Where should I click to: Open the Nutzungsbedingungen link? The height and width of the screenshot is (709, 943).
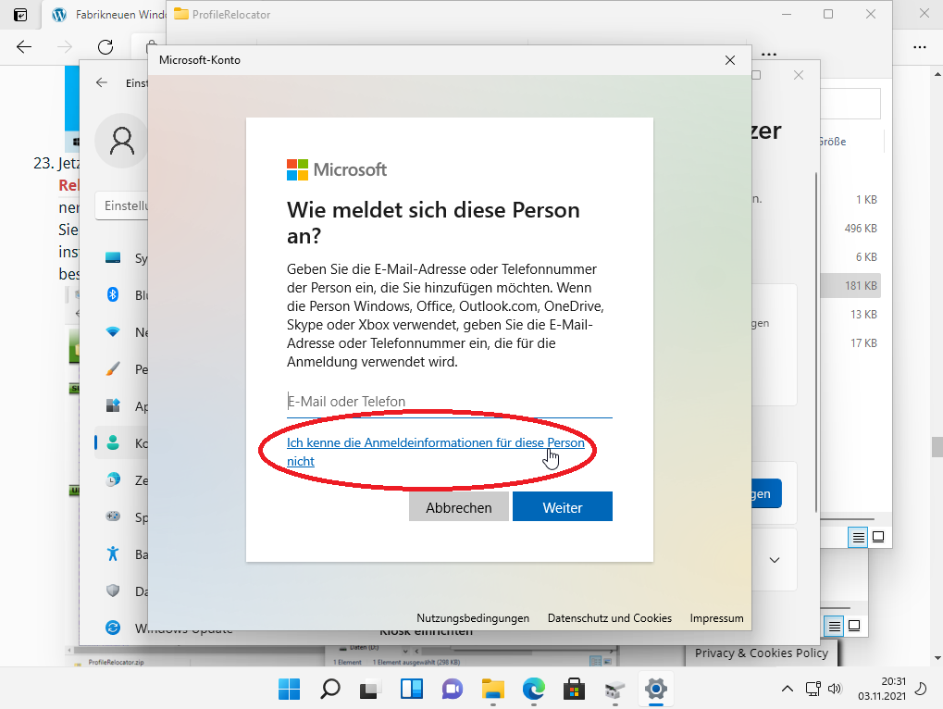[473, 618]
